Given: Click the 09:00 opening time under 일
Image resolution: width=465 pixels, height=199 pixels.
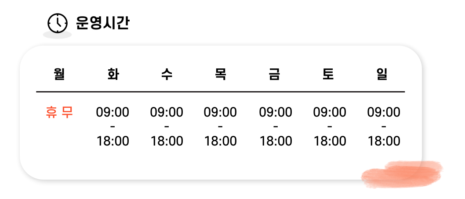Looking at the screenshot, I should (384, 112).
